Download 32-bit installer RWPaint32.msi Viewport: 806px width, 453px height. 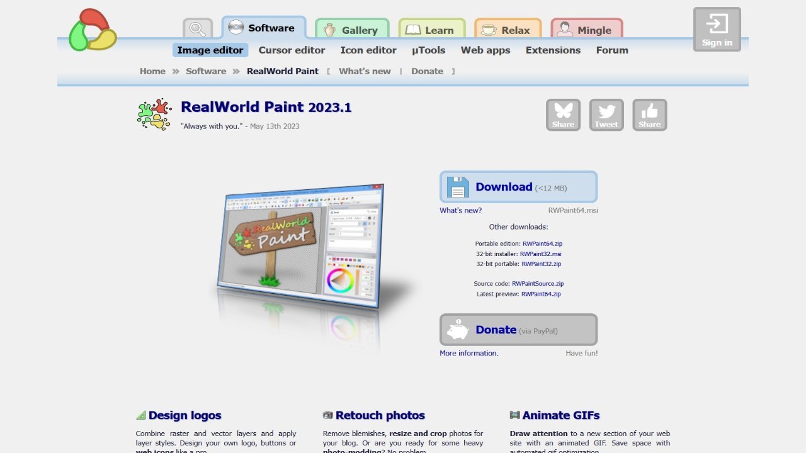pyautogui.click(x=540, y=254)
